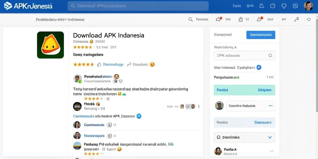Click into the 'Umenire dadeasis' field

point(251,106)
